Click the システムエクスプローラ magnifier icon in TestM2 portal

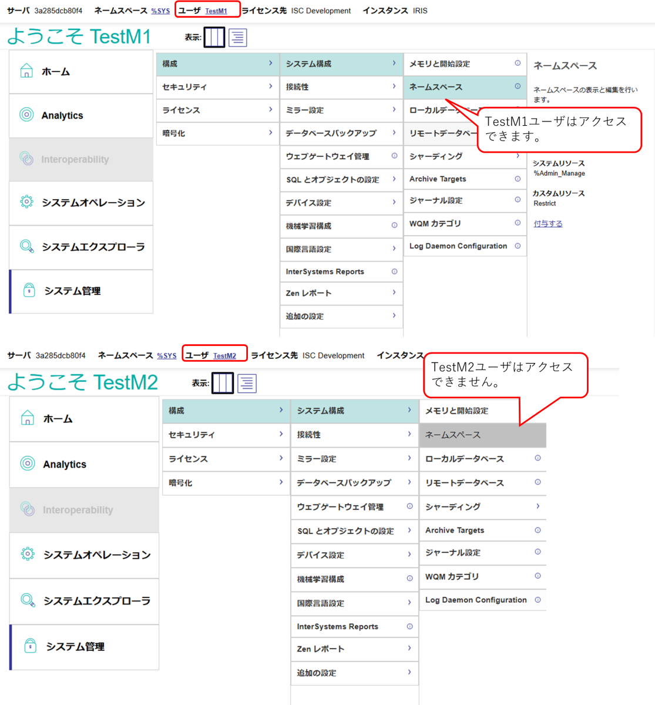pos(28,600)
